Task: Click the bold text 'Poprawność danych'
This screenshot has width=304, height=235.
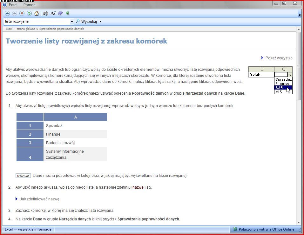Action: [150, 93]
